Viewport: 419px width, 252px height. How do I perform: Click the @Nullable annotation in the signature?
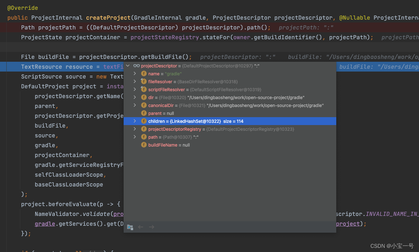355,18
